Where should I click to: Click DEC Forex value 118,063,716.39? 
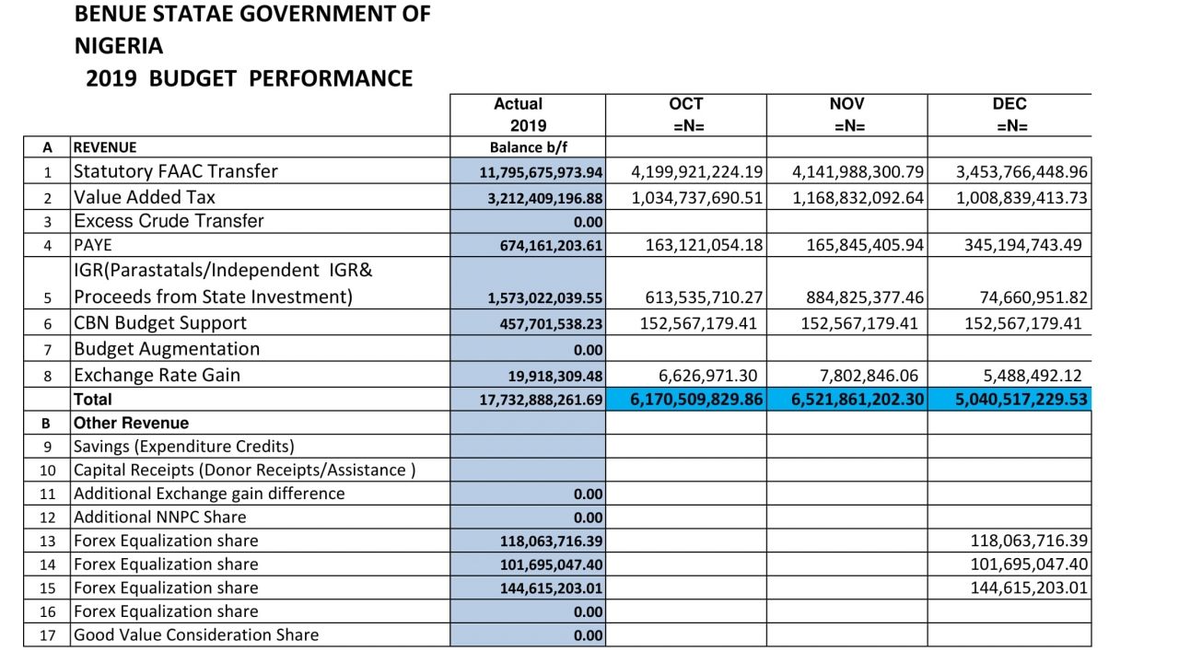tap(1029, 541)
